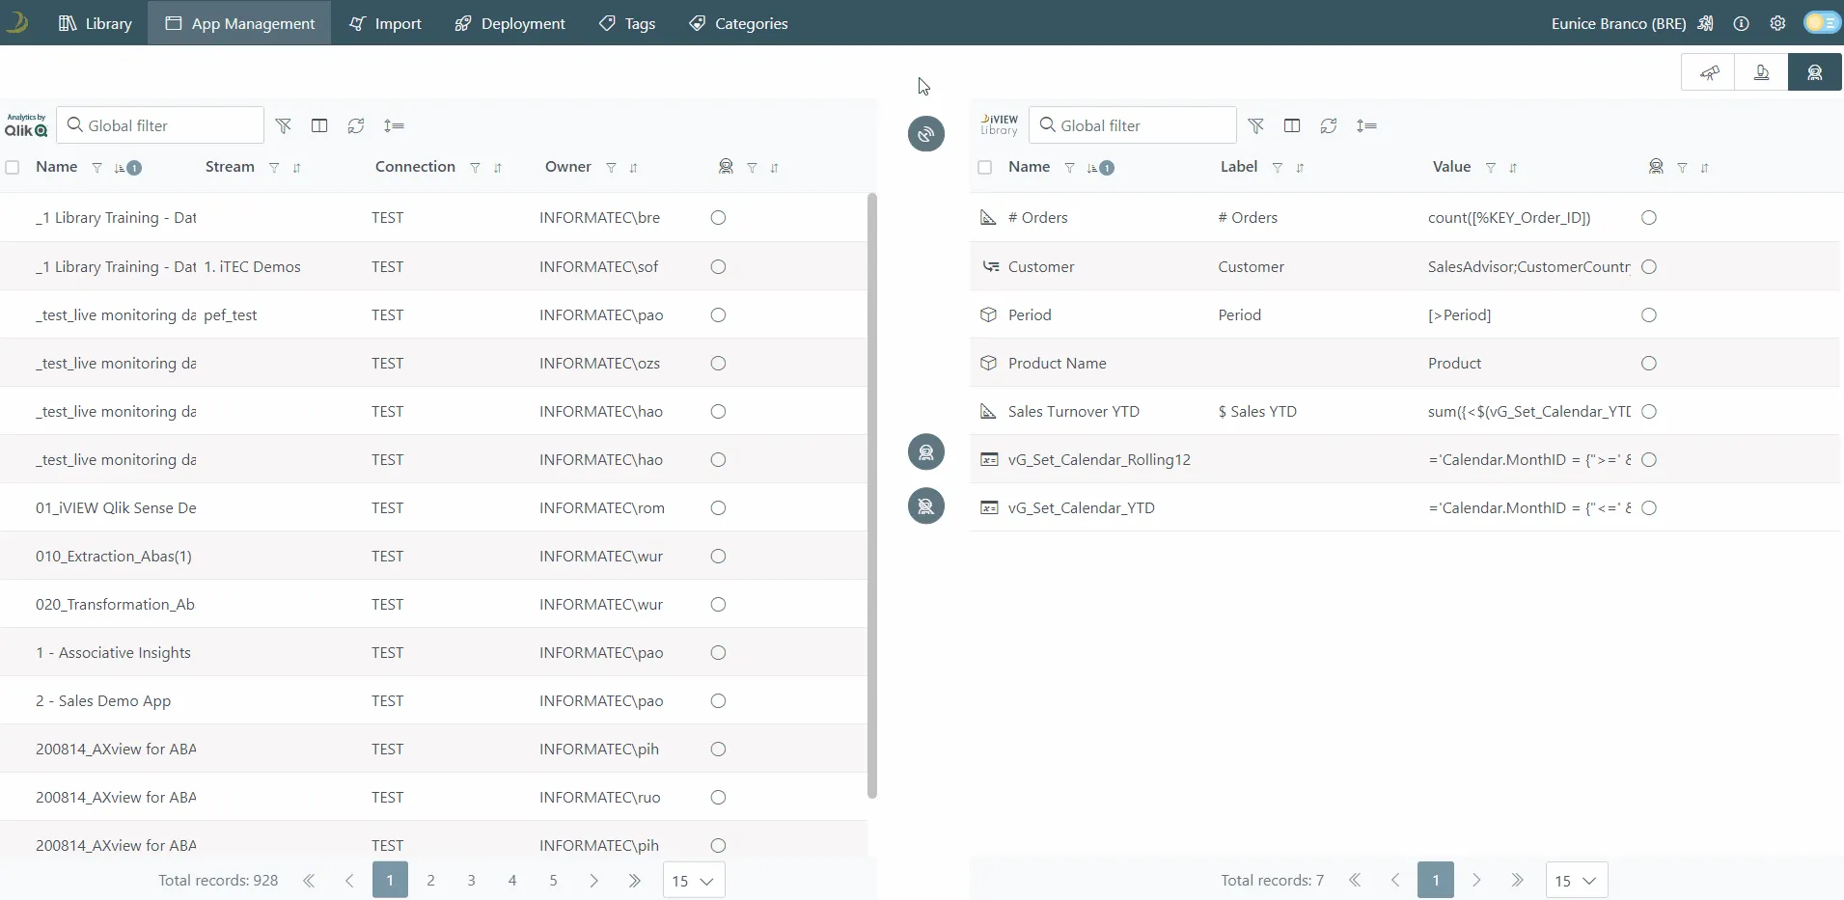The height and width of the screenshot is (900, 1844).
Task: Sort by subscription column in library table
Action: (x=1704, y=168)
